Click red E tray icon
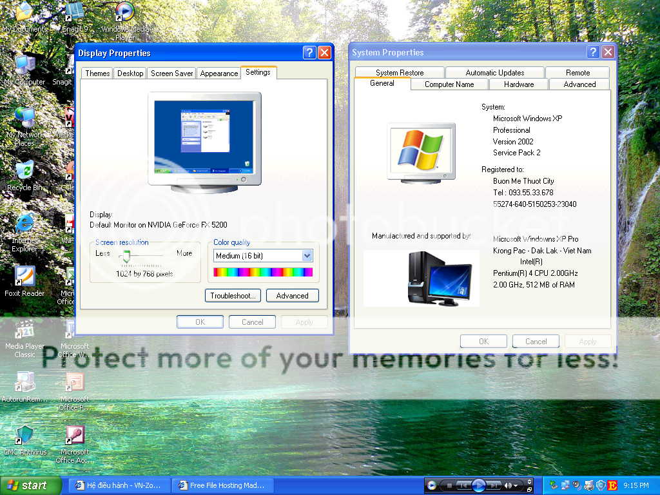 pyautogui.click(x=612, y=485)
